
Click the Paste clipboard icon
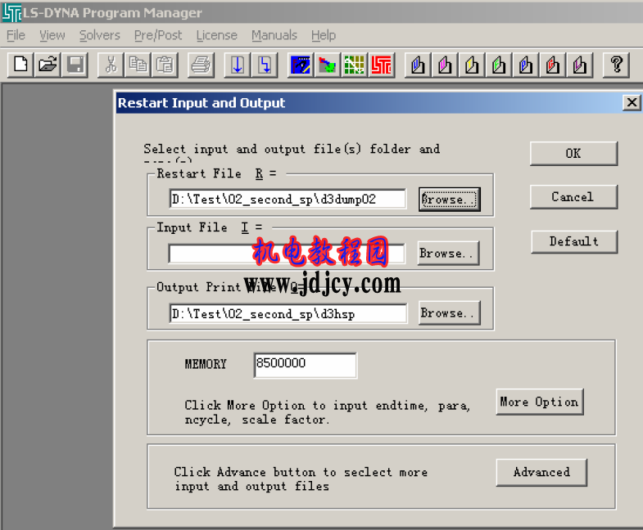click(165, 65)
